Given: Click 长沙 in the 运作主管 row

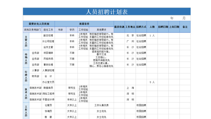Looking at the screenshot, I should [x=130, y=47].
